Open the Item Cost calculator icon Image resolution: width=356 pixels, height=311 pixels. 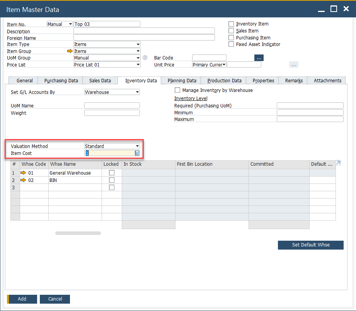tap(137, 153)
